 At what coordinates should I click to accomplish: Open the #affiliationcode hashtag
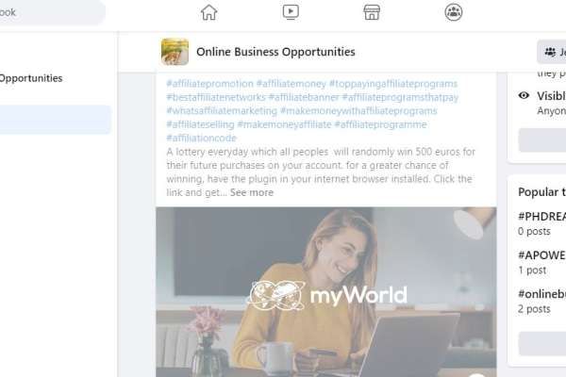click(202, 139)
